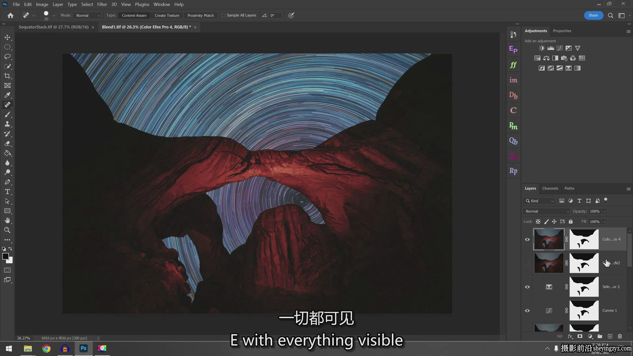633x356 pixels.
Task: Add a Levels adjustment
Action: (x=551, y=48)
